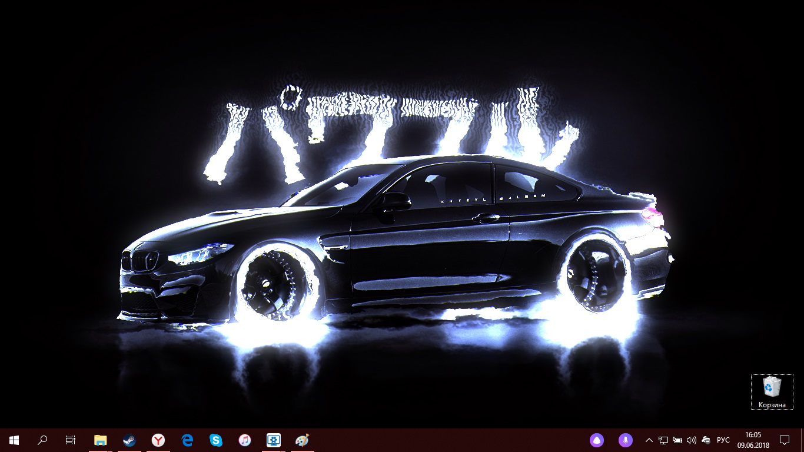The width and height of the screenshot is (804, 452).
Task: Switch the РУС input language
Action: pyautogui.click(x=723, y=440)
